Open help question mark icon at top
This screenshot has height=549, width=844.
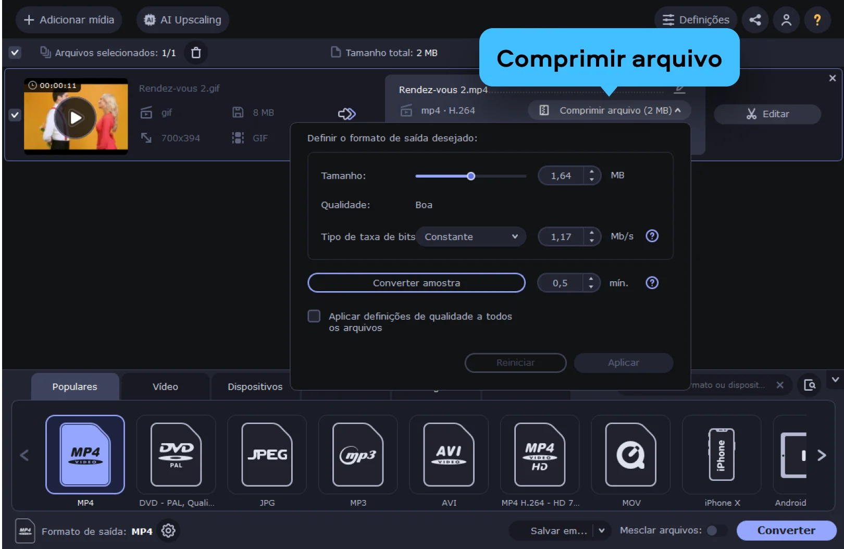[x=817, y=20]
